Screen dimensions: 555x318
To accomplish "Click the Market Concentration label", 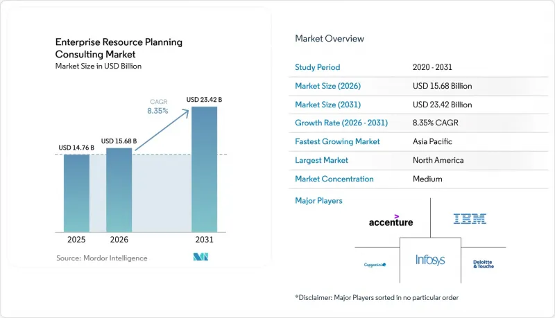I will pos(334,179).
